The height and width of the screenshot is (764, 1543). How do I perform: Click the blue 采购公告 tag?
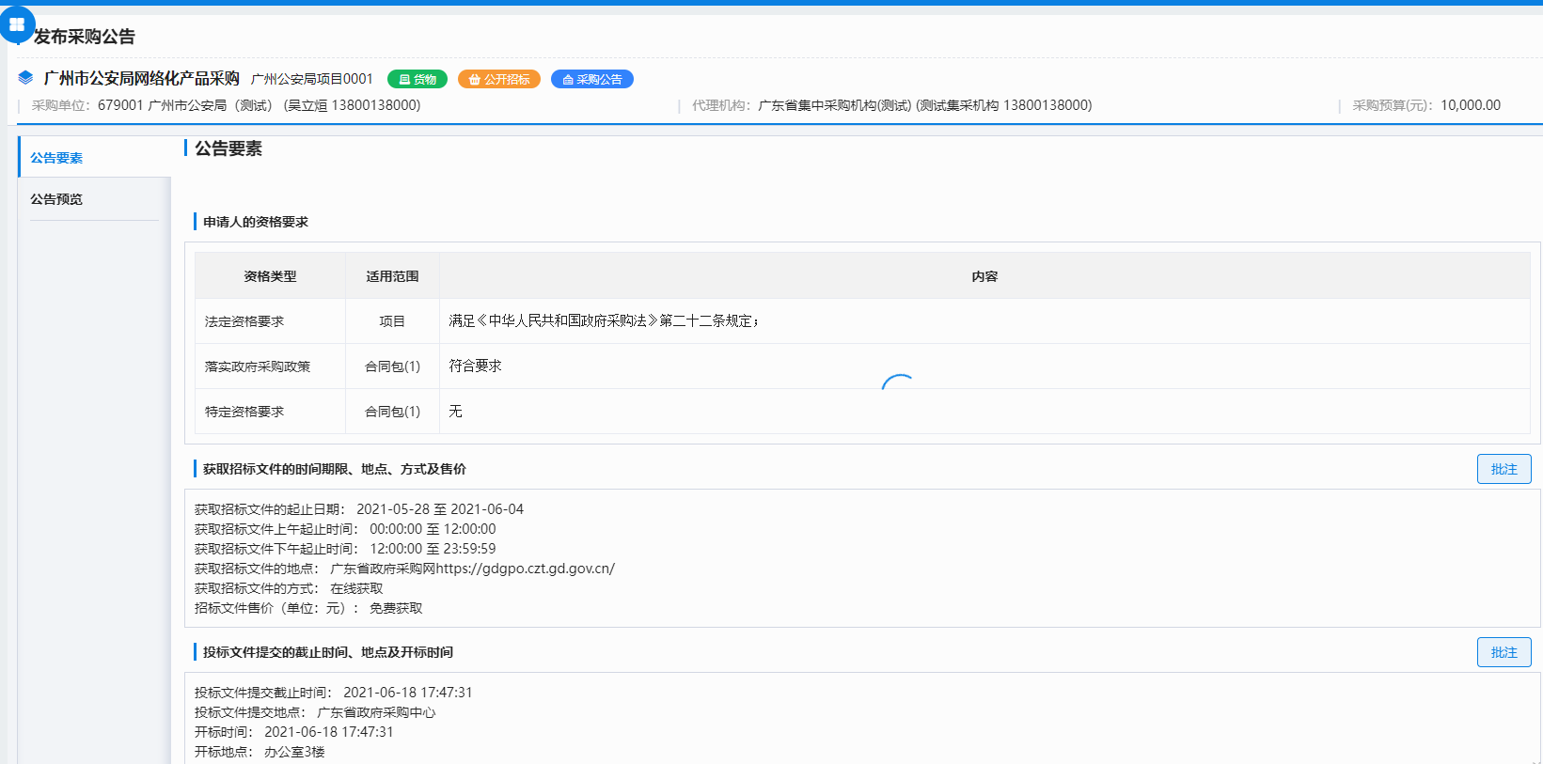coord(592,80)
